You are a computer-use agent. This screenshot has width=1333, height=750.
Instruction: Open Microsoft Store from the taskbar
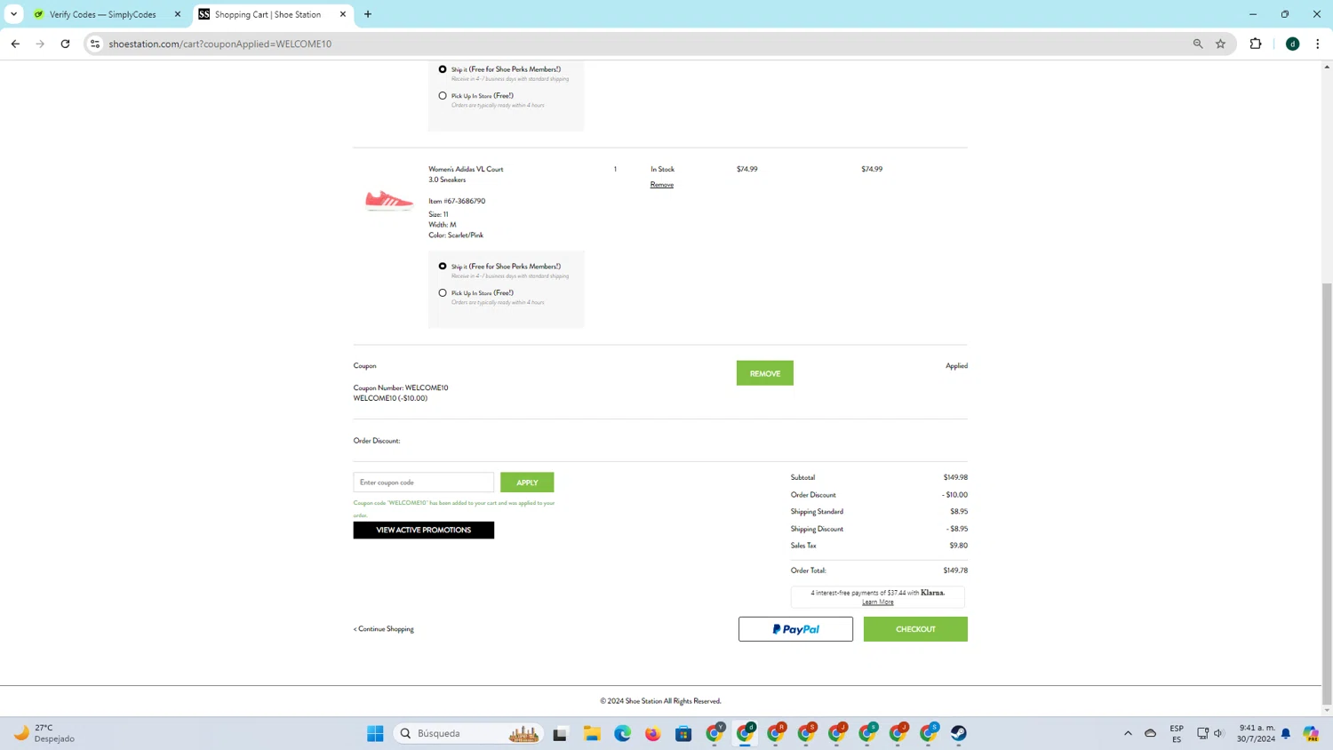[683, 733]
